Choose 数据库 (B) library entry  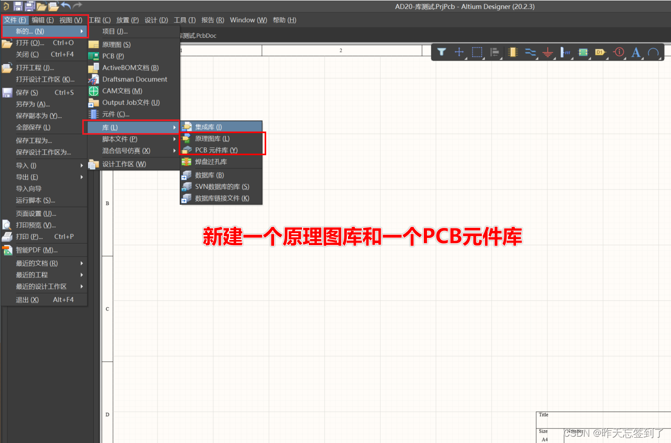221,175
